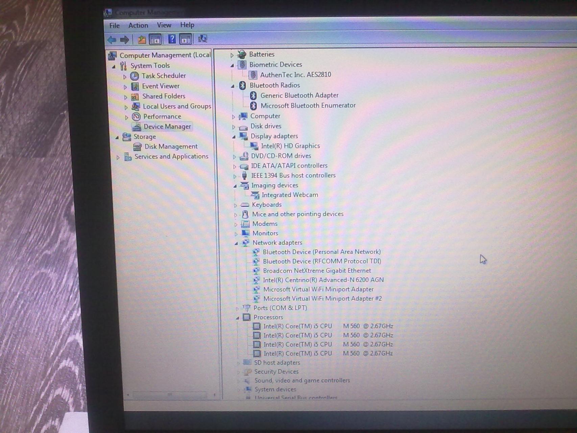Expand the Services and Applications node
Viewport: 577px width, 433px height.
pos(118,157)
